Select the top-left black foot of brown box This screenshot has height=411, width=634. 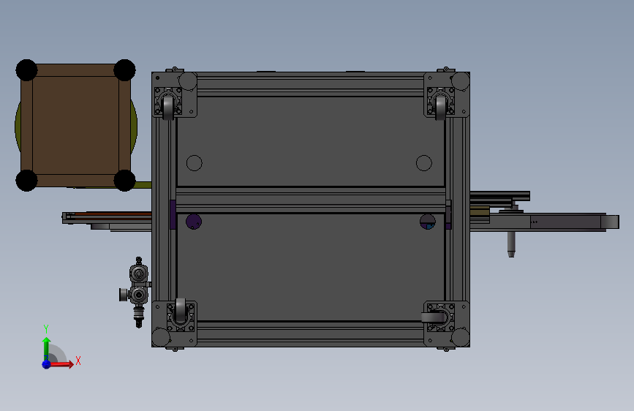tap(26, 70)
